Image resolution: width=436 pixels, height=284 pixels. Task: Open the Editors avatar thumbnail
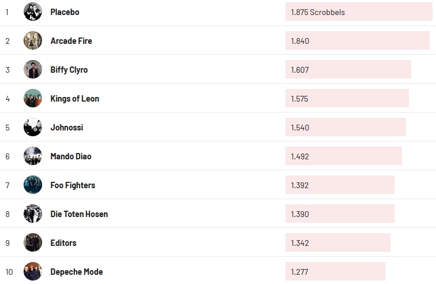pos(33,242)
